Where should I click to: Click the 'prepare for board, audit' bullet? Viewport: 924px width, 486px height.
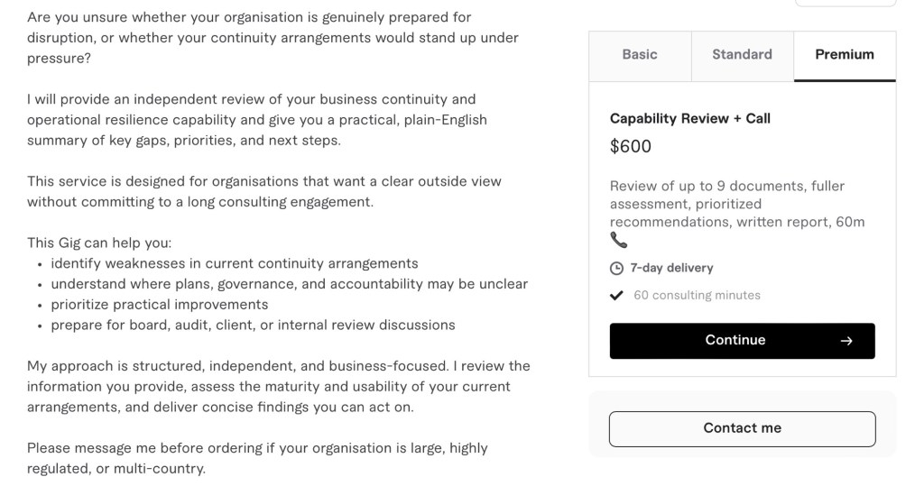[x=253, y=325]
